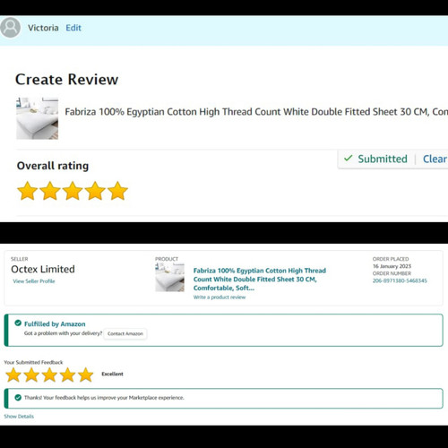The height and width of the screenshot is (448, 448).
Task: Click the 16 January 2023 order date
Action: 392,266
